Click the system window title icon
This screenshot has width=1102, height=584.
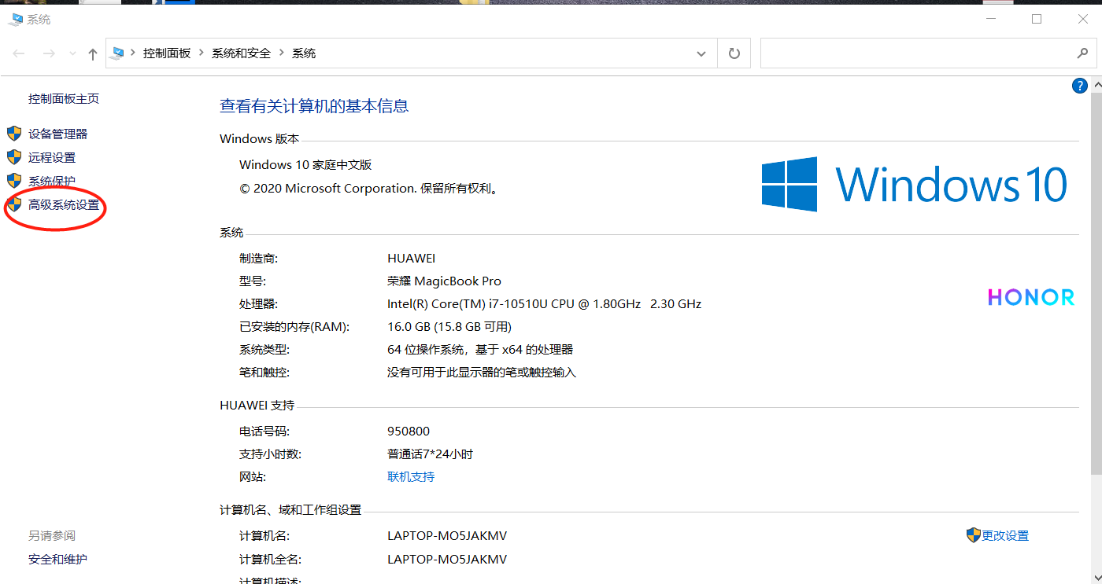pyautogui.click(x=16, y=19)
